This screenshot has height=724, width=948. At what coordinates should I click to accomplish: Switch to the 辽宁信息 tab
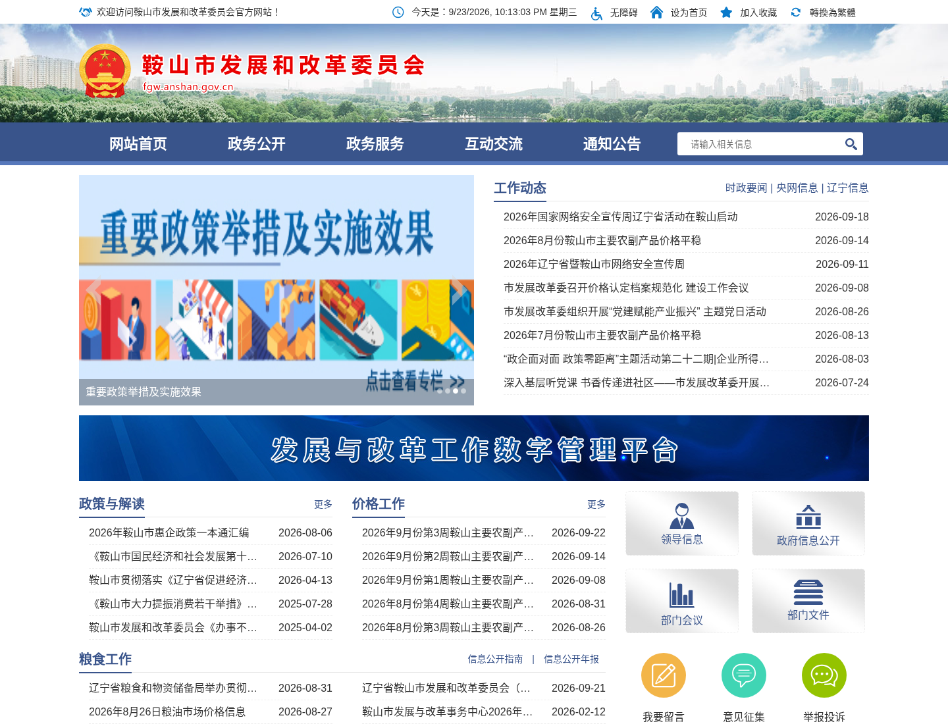(848, 188)
